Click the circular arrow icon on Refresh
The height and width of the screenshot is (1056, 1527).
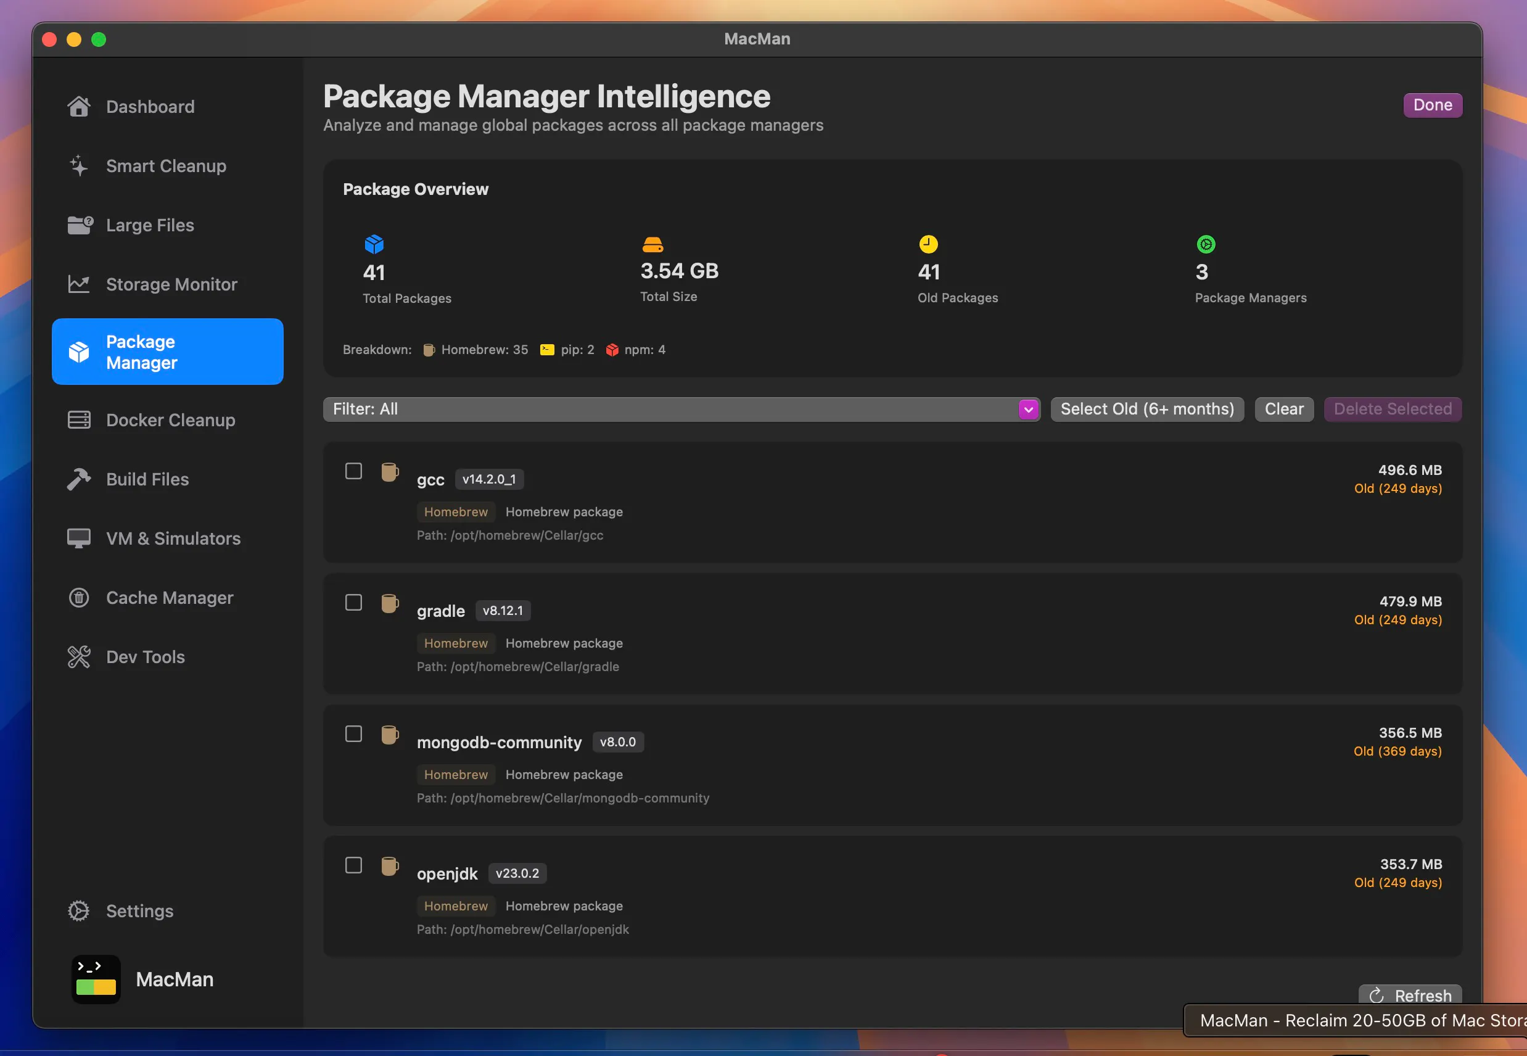click(1376, 995)
